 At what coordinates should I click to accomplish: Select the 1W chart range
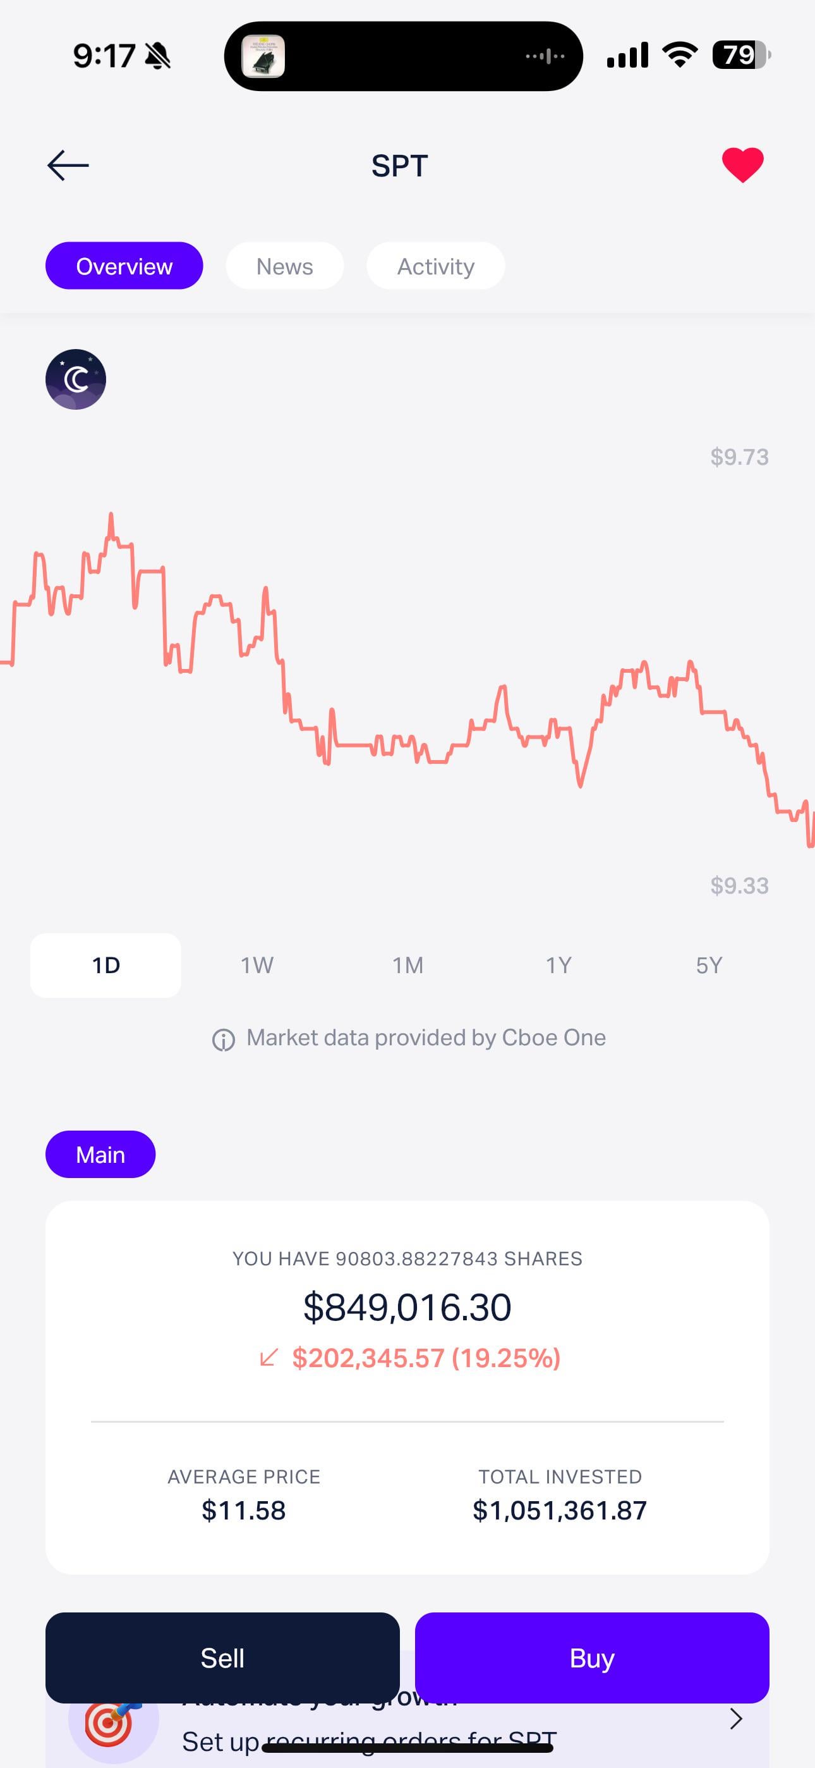257,965
